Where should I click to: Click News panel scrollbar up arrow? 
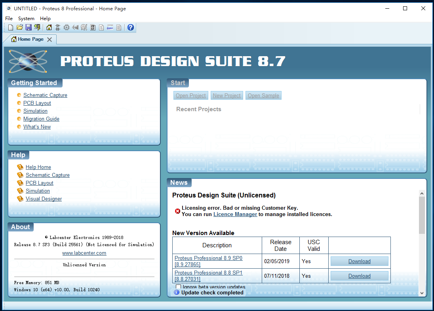coord(422,193)
